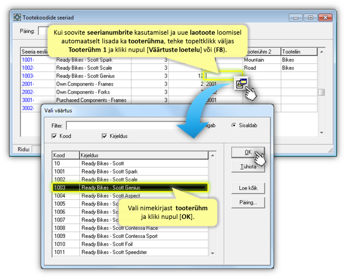Click the Tühista cancel button
This screenshot has width=346, height=278.
click(248, 166)
